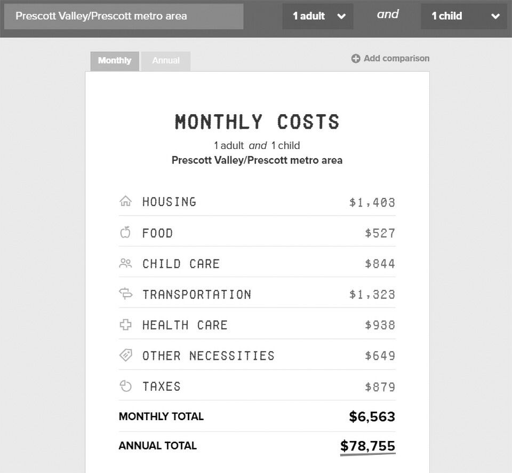Screen dimensions: 512x473
Task: Click the plus icon beside Add comparison
Action: click(356, 59)
